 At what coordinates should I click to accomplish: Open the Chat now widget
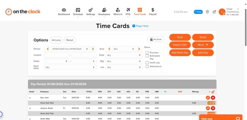click(x=221, y=117)
